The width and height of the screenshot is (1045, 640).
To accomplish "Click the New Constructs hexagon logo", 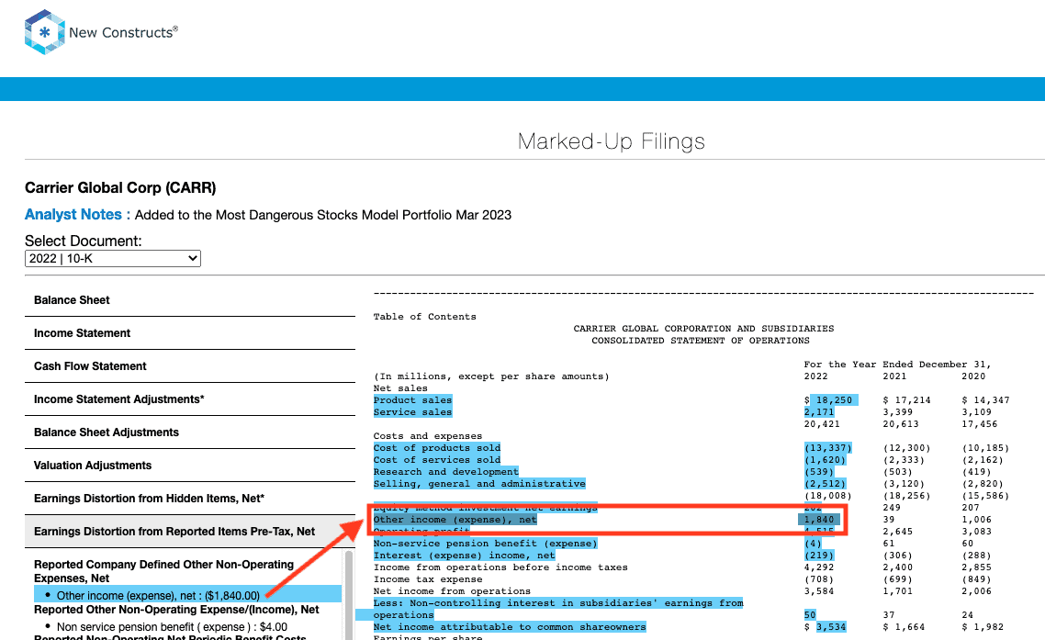I will tap(45, 32).
